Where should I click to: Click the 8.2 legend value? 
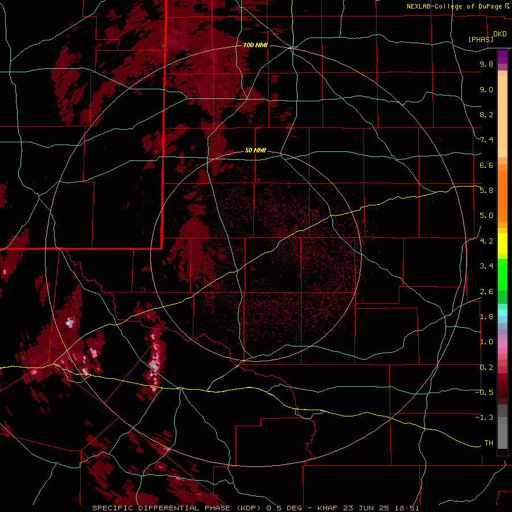(x=486, y=114)
